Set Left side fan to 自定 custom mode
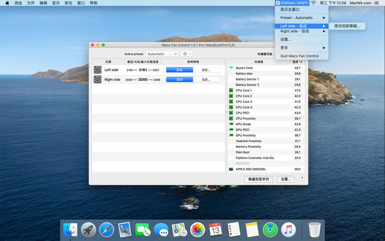Image resolution: width=385 pixels, height=241 pixels. coord(206,70)
